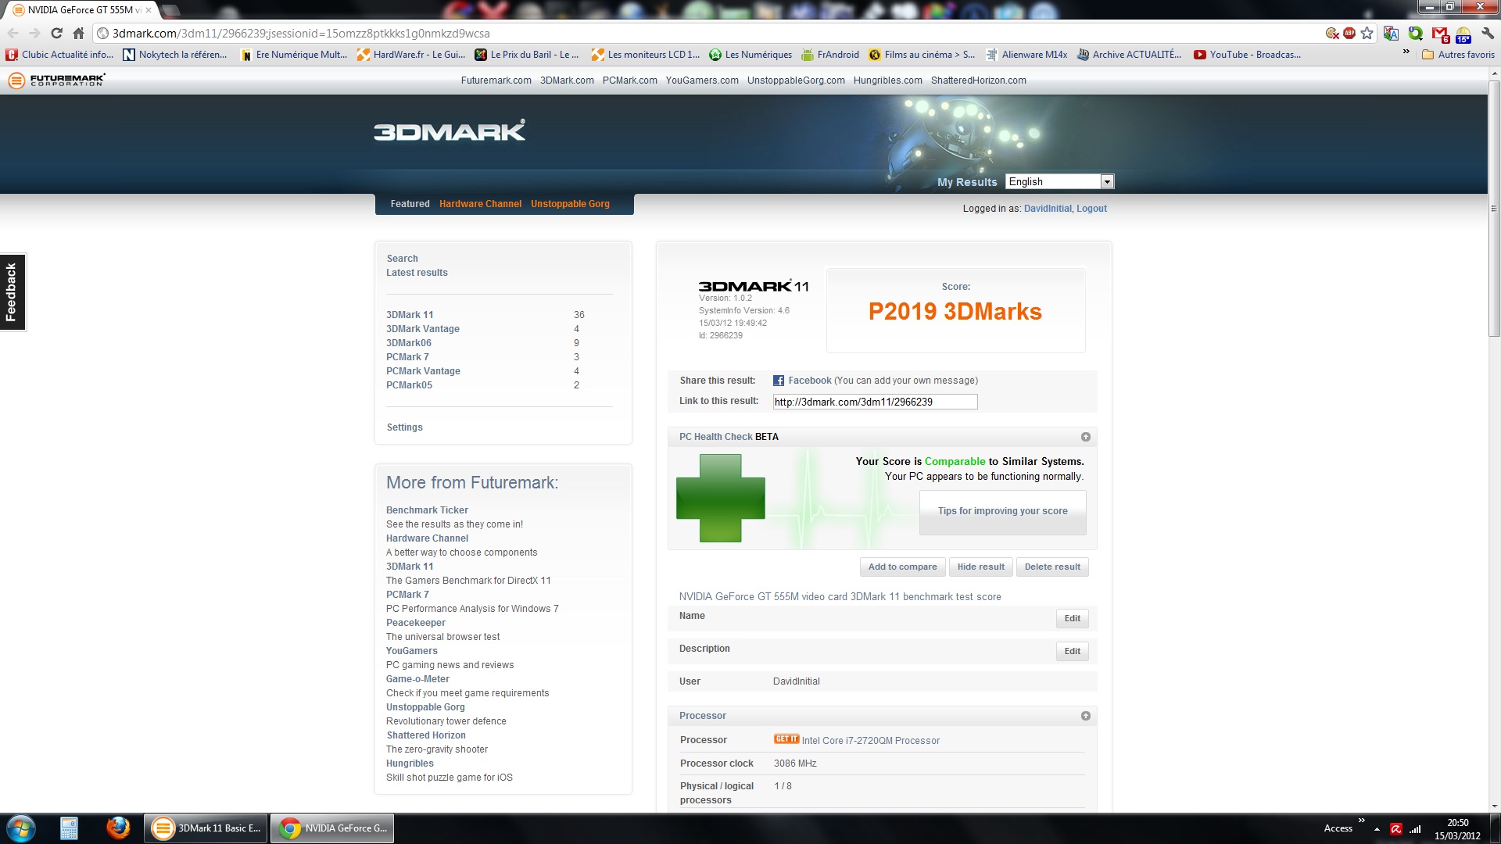Open the PCMark05 results link
Image resolution: width=1501 pixels, height=844 pixels.
point(408,385)
